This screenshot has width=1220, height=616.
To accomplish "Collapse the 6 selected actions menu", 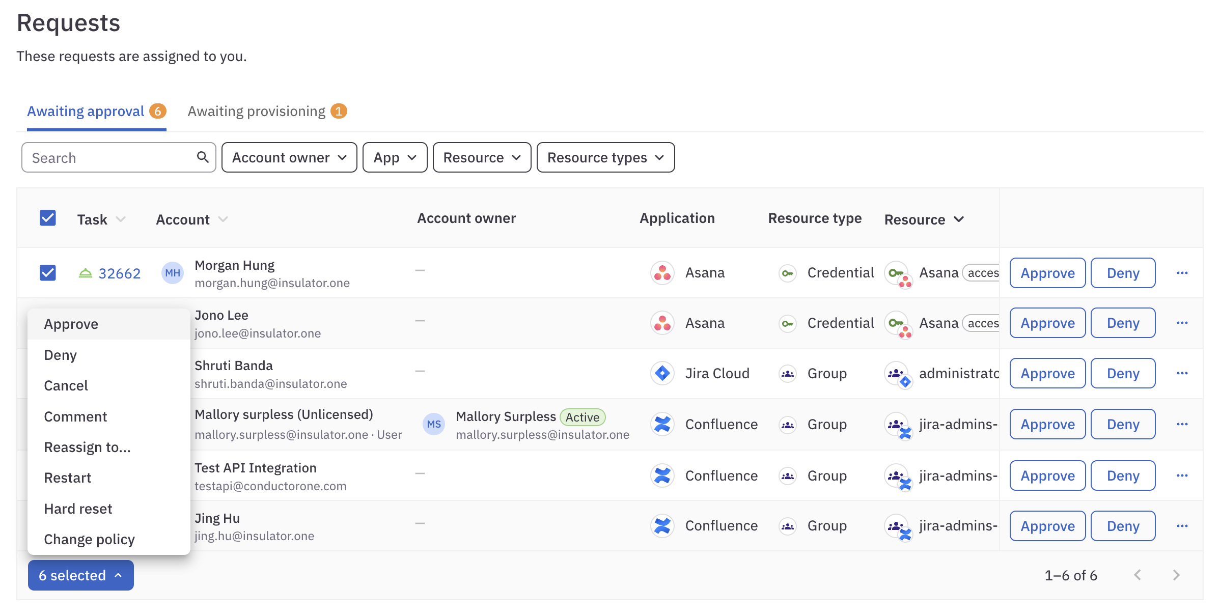I will click(80, 575).
